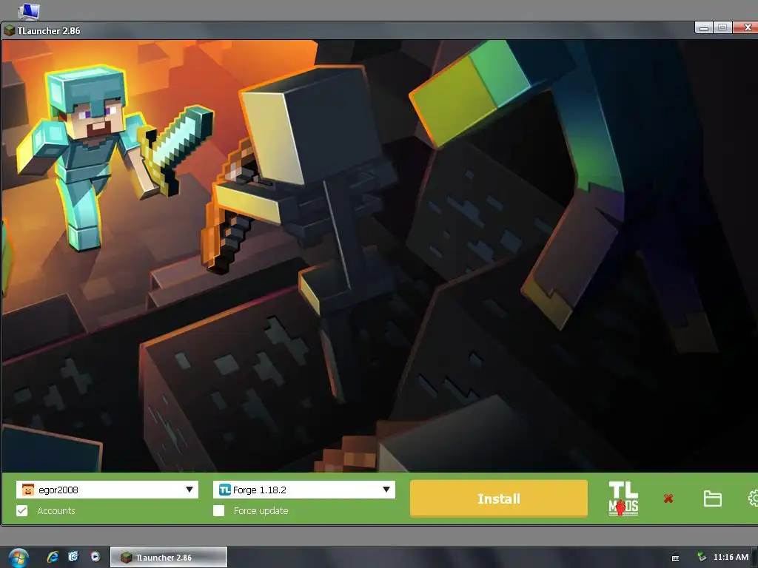Image resolution: width=758 pixels, height=568 pixels.
Task: Click the Install button
Action: tap(499, 498)
